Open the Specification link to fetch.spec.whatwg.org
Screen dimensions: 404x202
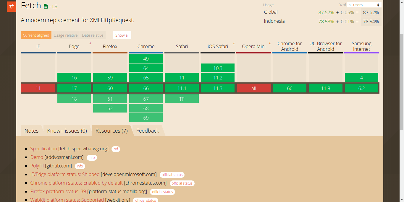(43, 149)
